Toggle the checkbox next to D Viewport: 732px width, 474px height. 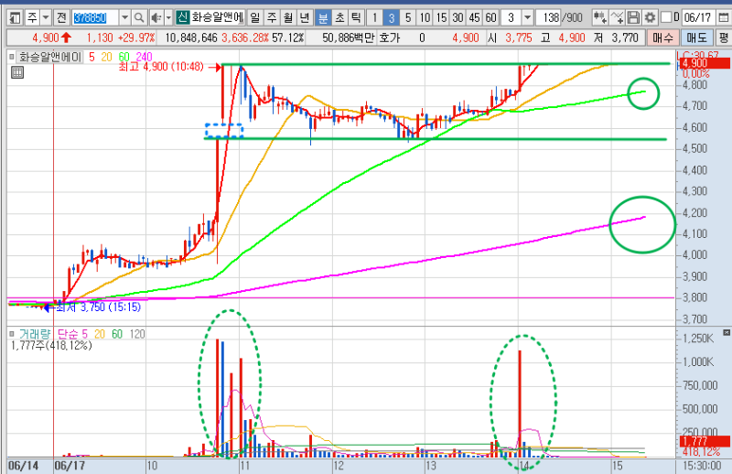coord(666,17)
